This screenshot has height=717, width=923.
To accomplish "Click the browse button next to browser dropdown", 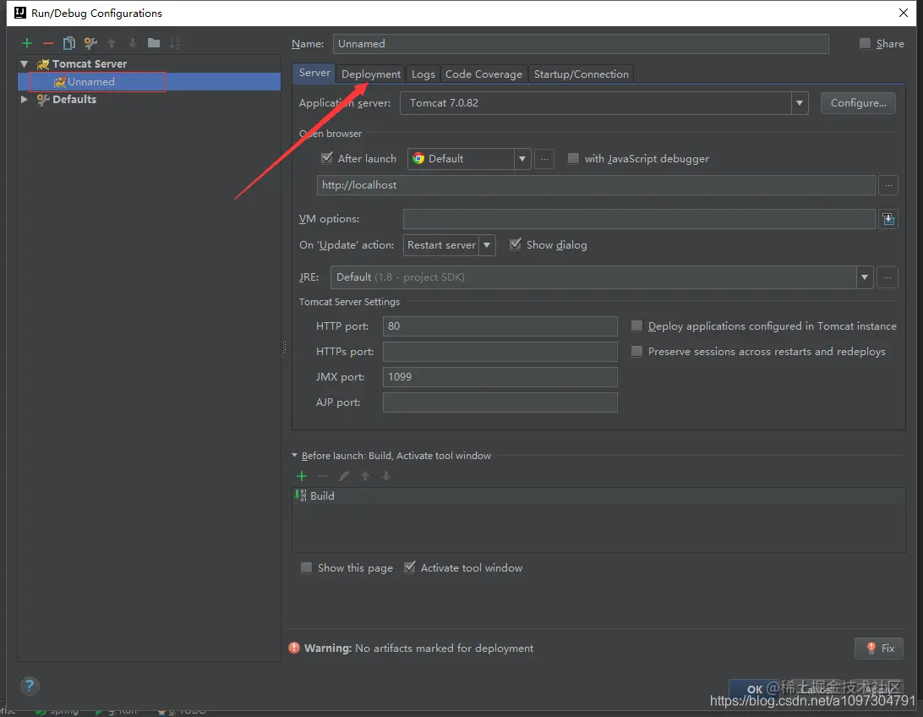I will (x=544, y=159).
